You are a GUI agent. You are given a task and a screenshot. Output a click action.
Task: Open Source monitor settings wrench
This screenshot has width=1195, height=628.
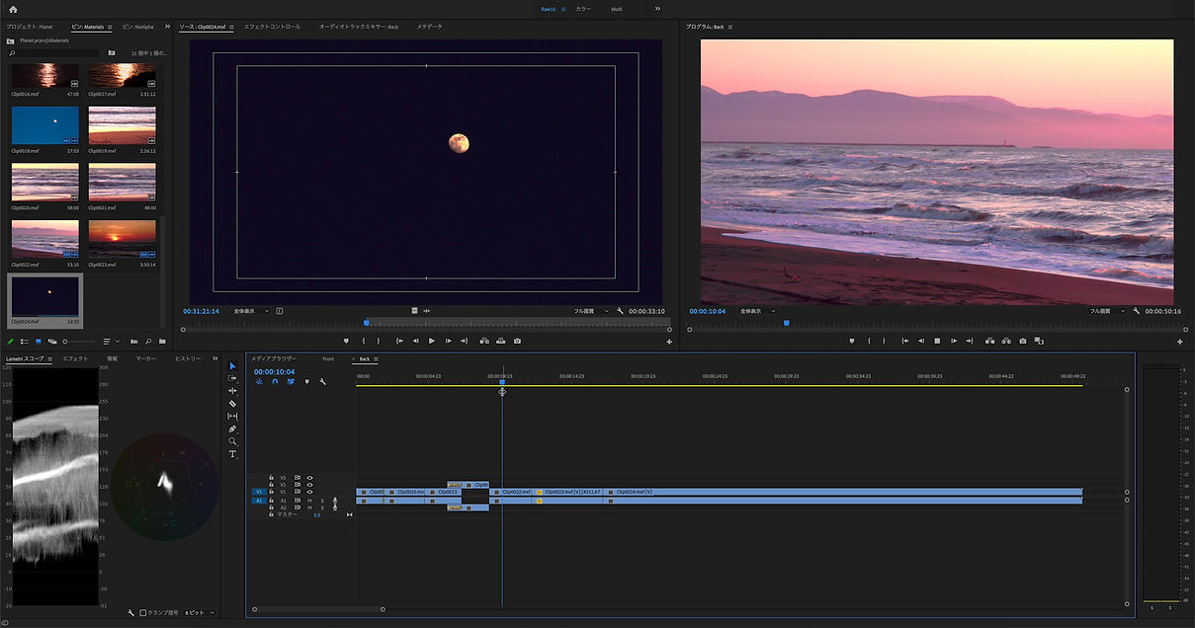(x=620, y=311)
